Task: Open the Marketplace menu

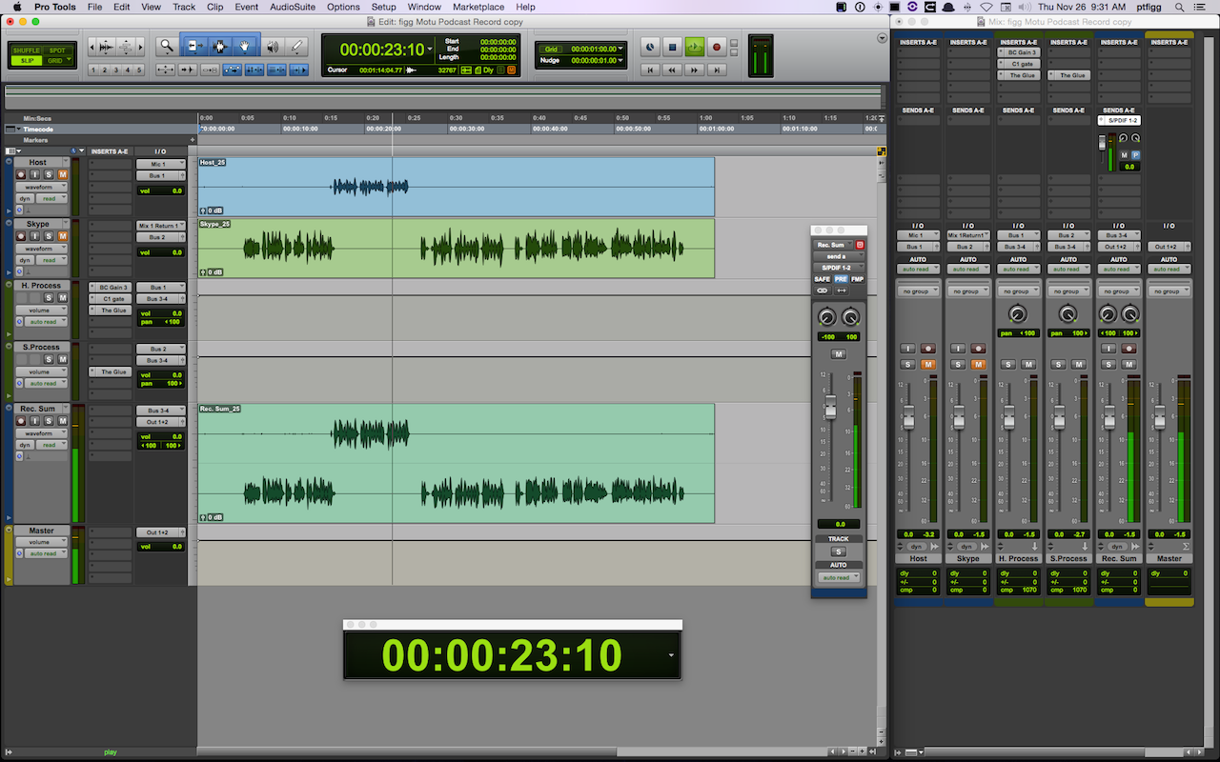Action: (478, 7)
